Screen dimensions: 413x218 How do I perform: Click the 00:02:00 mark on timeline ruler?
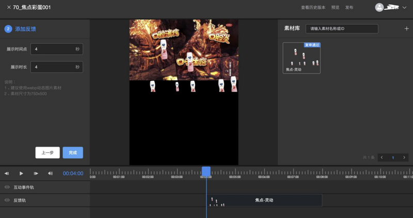pos(148,177)
